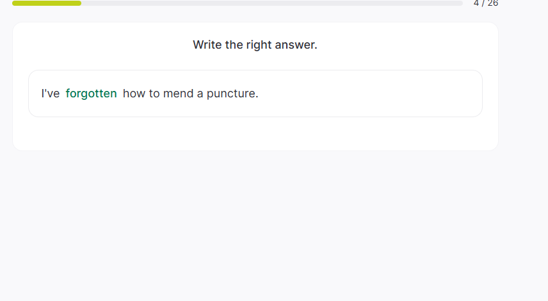Click empty space inside the sentence box

(371, 94)
